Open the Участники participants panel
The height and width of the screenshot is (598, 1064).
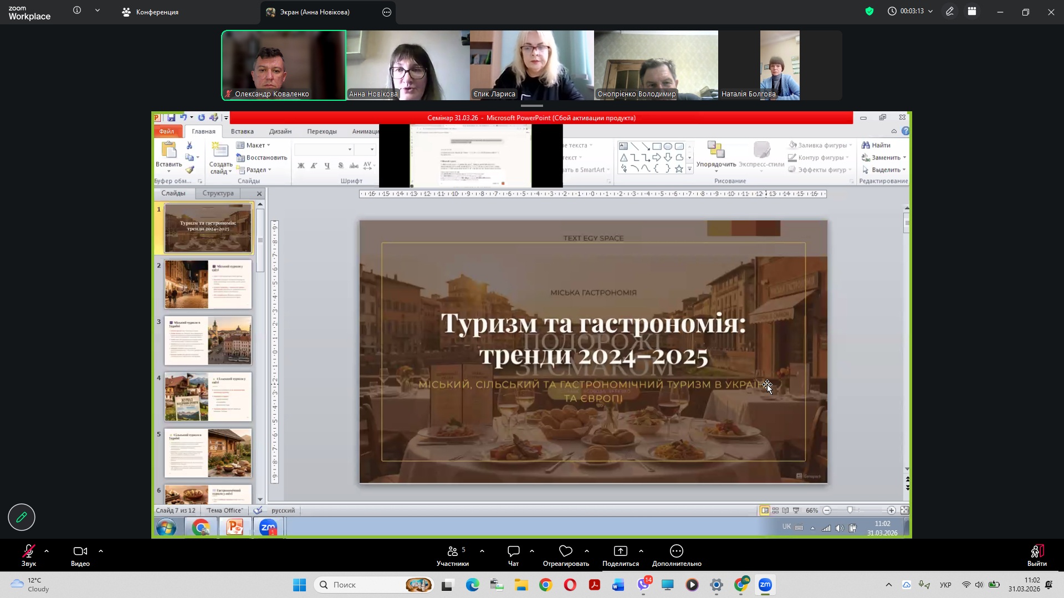pyautogui.click(x=453, y=551)
